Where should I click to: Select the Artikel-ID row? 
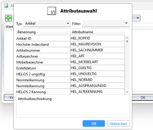pyautogui.click(x=70, y=38)
